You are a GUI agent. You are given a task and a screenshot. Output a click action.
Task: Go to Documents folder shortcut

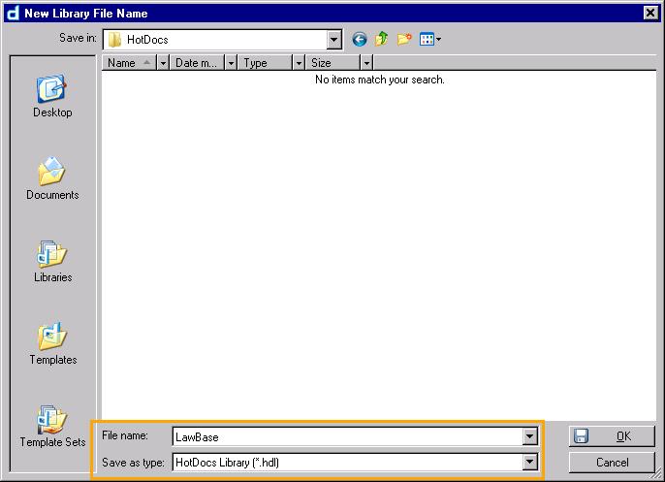pyautogui.click(x=52, y=178)
